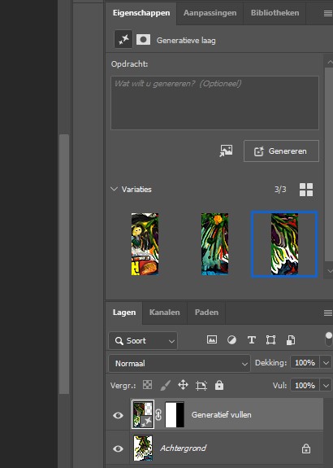Image resolution: width=333 pixels, height=468 pixels.
Task: Filter layers by adjustment layer icon
Action: pos(231,339)
